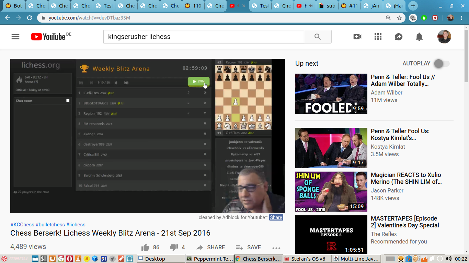Image resolution: width=469 pixels, height=263 pixels.
Task: Click in the YouTube search field
Action: 203,37
